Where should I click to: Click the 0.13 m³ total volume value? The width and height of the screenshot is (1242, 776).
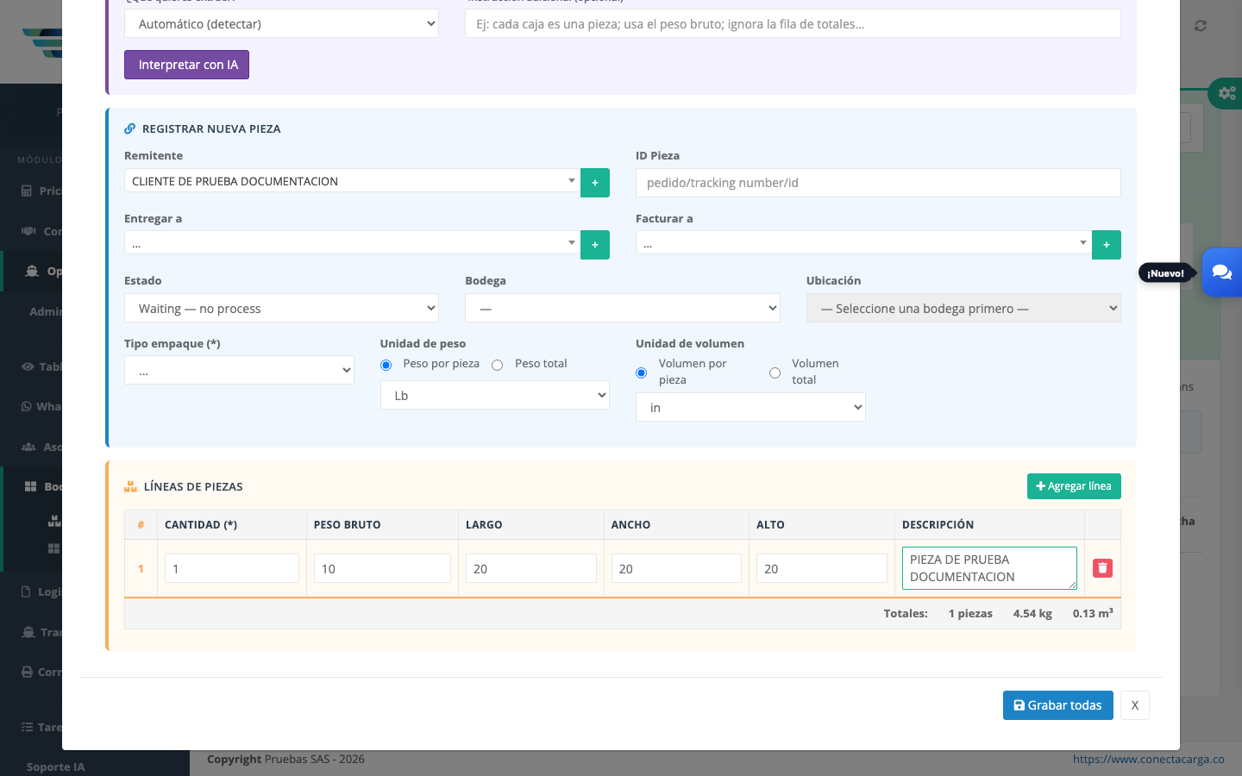click(x=1093, y=614)
